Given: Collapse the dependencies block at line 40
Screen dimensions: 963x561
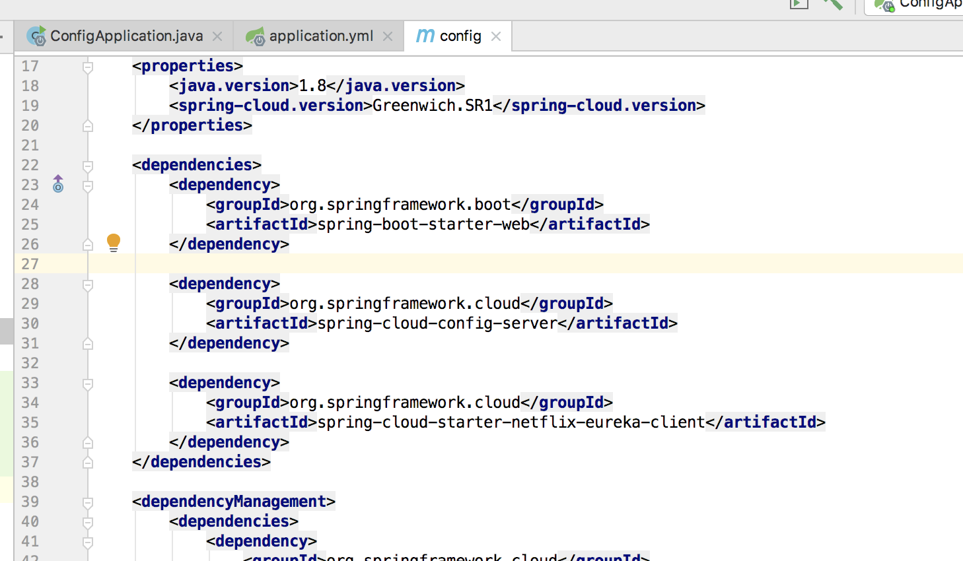Looking at the screenshot, I should click(88, 522).
